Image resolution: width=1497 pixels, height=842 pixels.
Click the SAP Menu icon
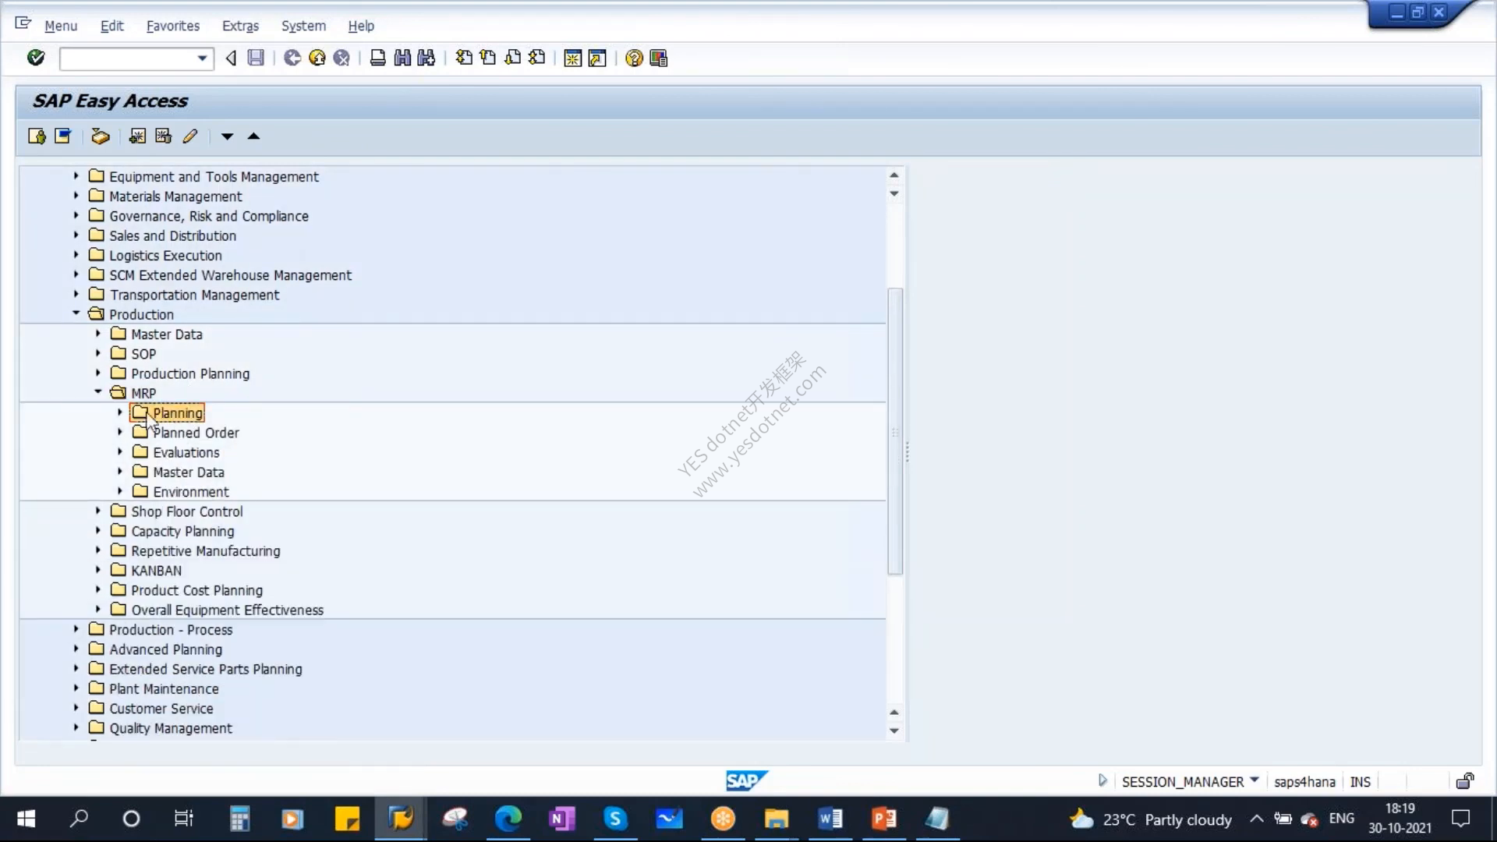(63, 136)
